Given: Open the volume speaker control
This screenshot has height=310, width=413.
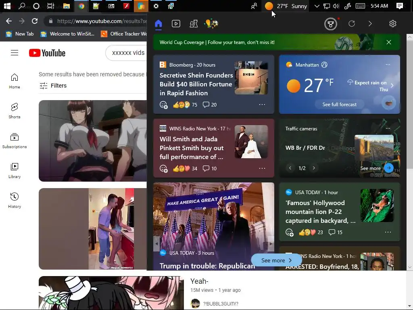Looking at the screenshot, I should pos(336,6).
